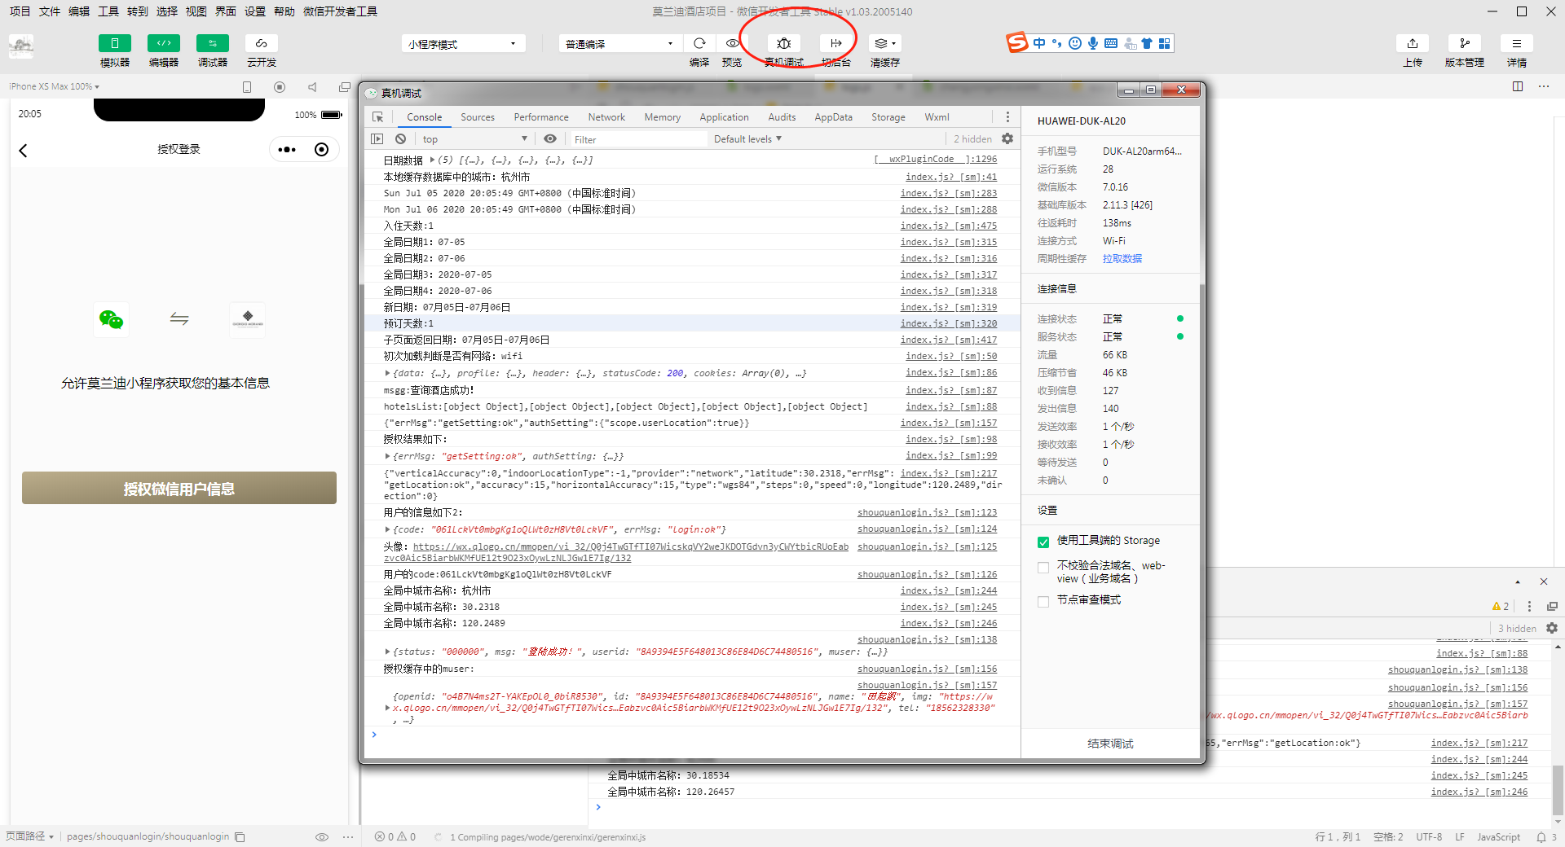The image size is (1565, 847).
Task: Open the console context 'top' dropdown
Action: (474, 139)
